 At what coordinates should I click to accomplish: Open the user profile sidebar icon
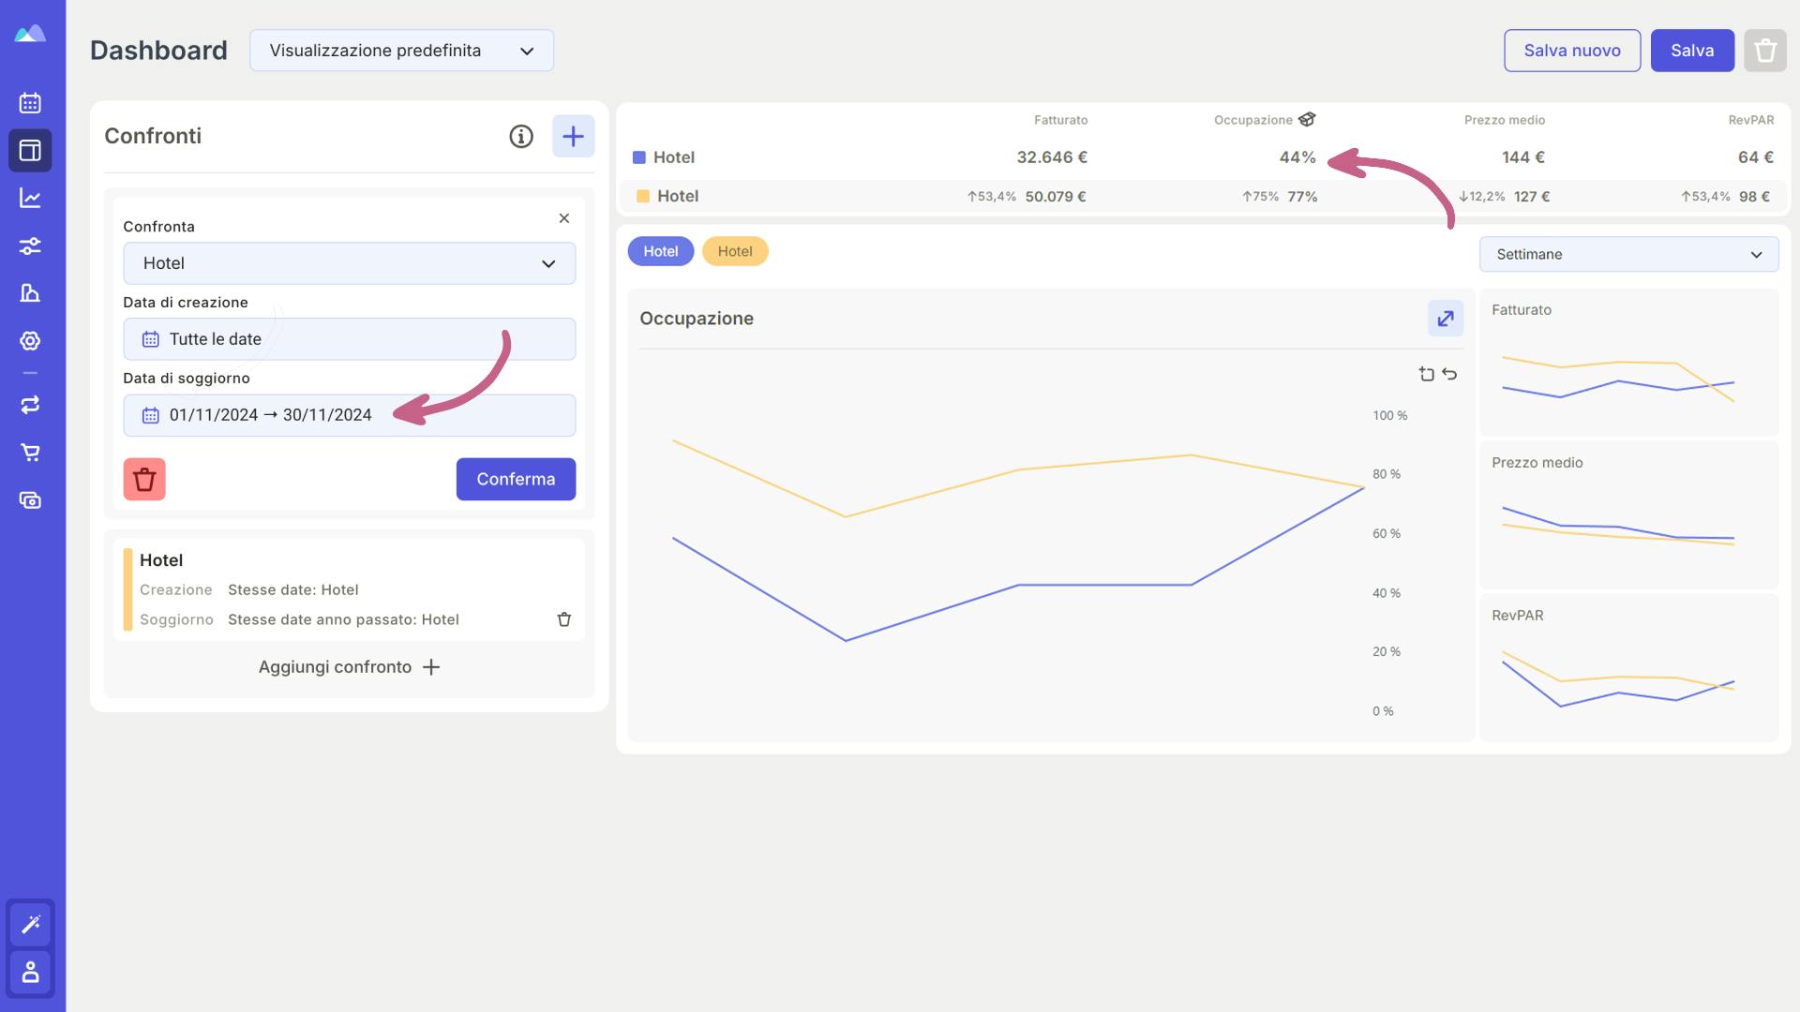(30, 972)
